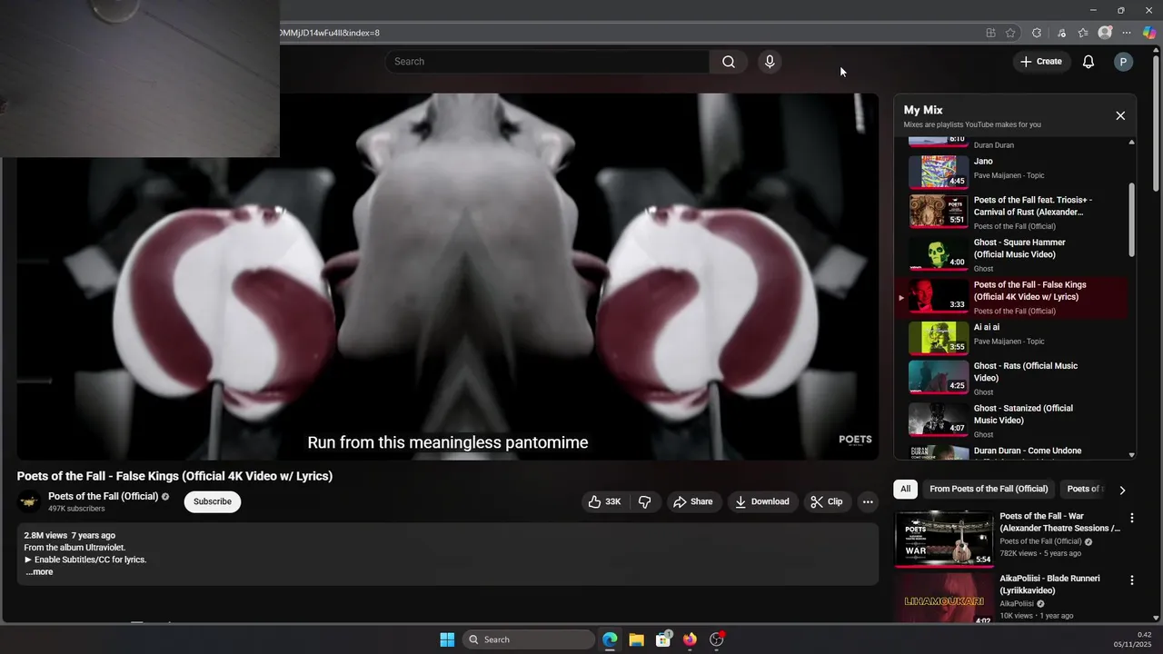Select the All filter chip
The height and width of the screenshot is (654, 1163).
[905, 489]
